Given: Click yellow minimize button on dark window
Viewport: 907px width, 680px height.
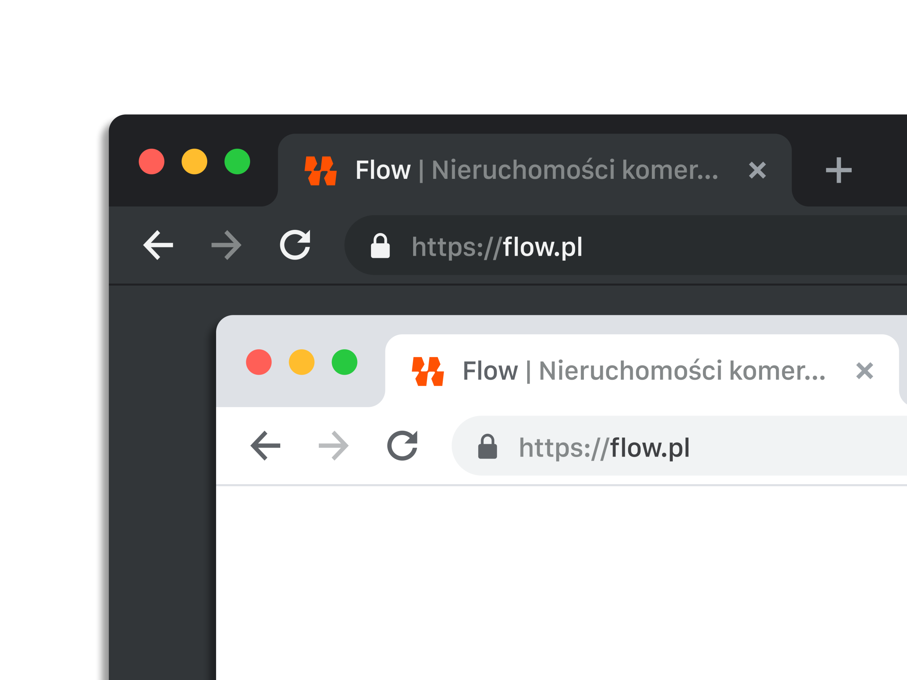Looking at the screenshot, I should point(195,161).
